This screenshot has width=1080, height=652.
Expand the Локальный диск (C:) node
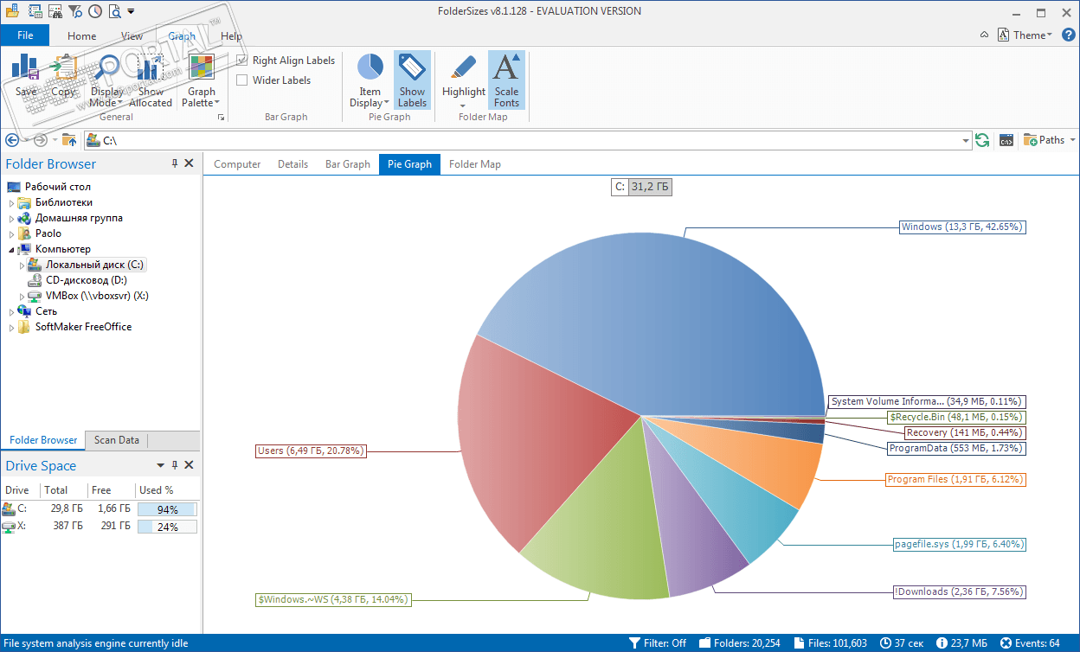click(x=22, y=265)
